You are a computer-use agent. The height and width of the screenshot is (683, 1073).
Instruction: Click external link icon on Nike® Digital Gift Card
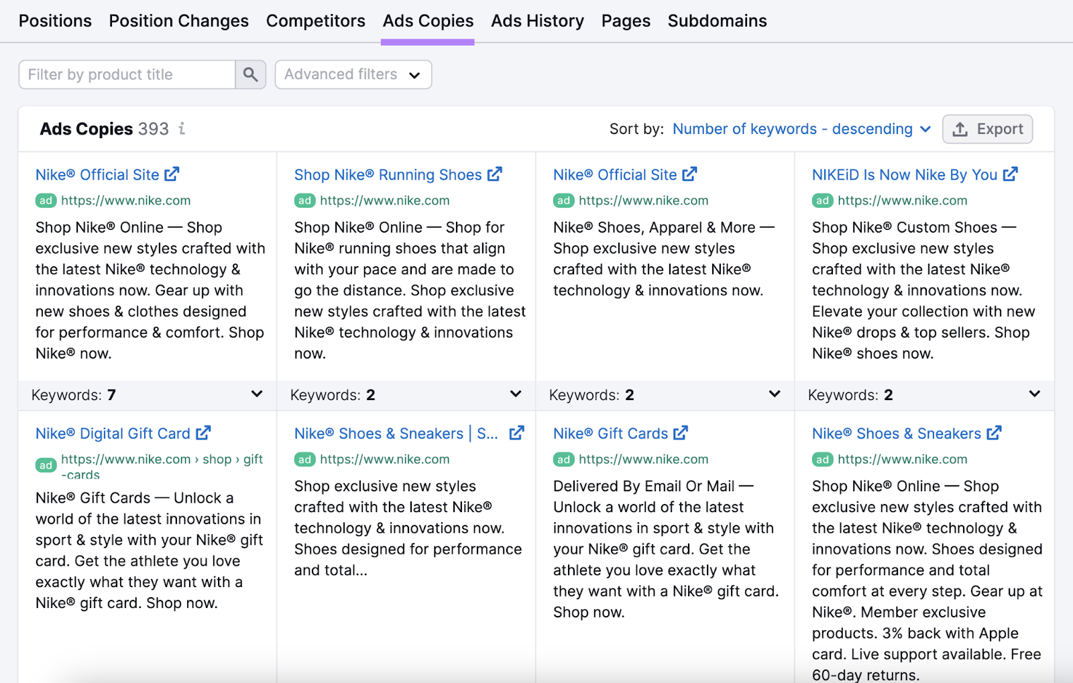tap(204, 432)
